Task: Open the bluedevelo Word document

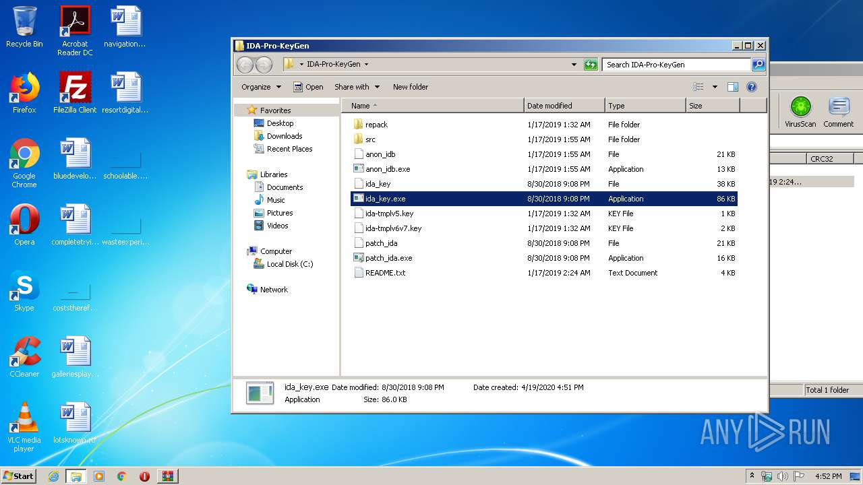Action: (75, 159)
